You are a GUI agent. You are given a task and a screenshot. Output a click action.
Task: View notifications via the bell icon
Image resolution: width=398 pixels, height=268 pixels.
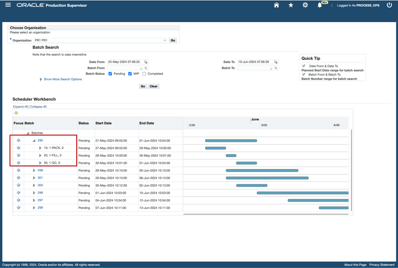tap(320, 5)
